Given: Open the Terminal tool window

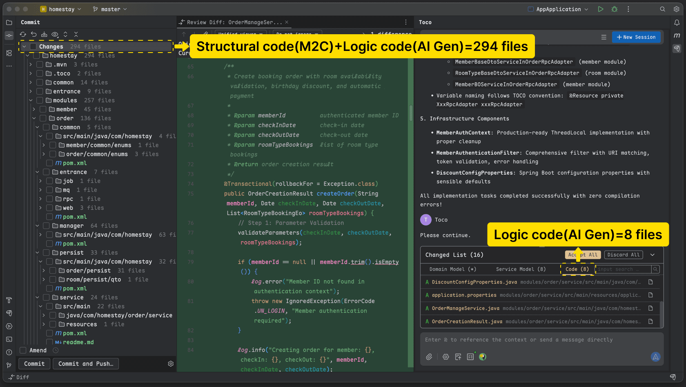Looking at the screenshot, I should [x=9, y=339].
